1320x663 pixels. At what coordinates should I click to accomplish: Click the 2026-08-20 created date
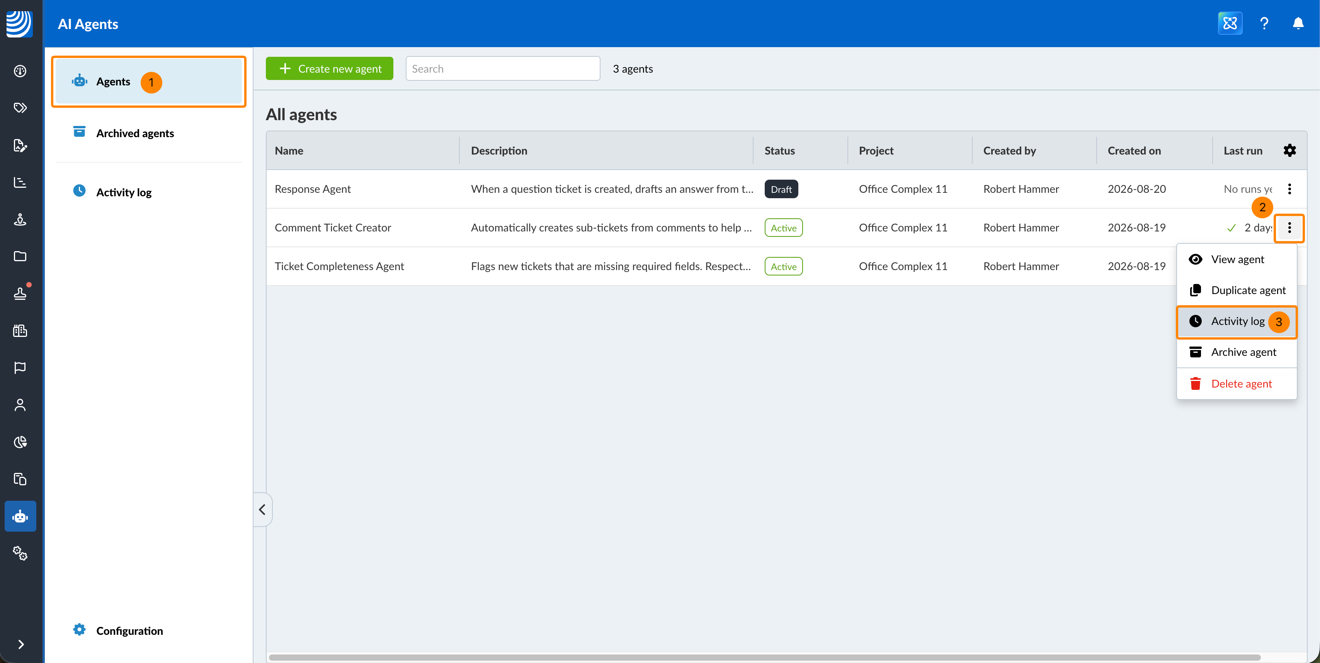1136,189
